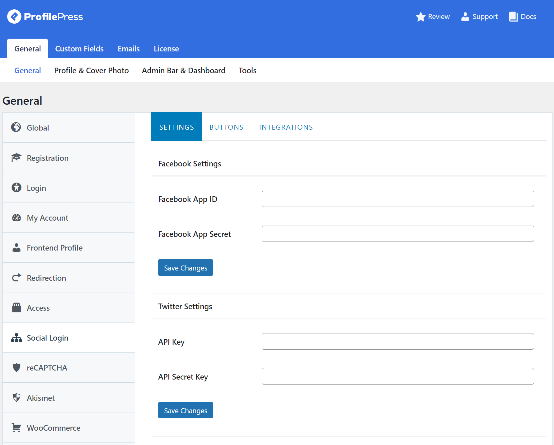554x445 pixels.
Task: Open the Tools sub-navigation link
Action: [x=247, y=70]
